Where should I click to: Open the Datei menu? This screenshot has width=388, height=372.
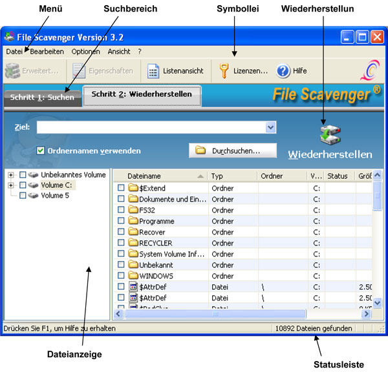[14, 52]
